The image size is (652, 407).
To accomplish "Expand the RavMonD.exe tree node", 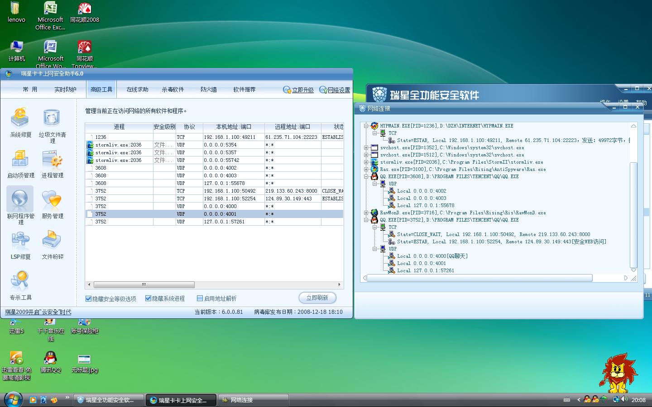I will click(366, 213).
